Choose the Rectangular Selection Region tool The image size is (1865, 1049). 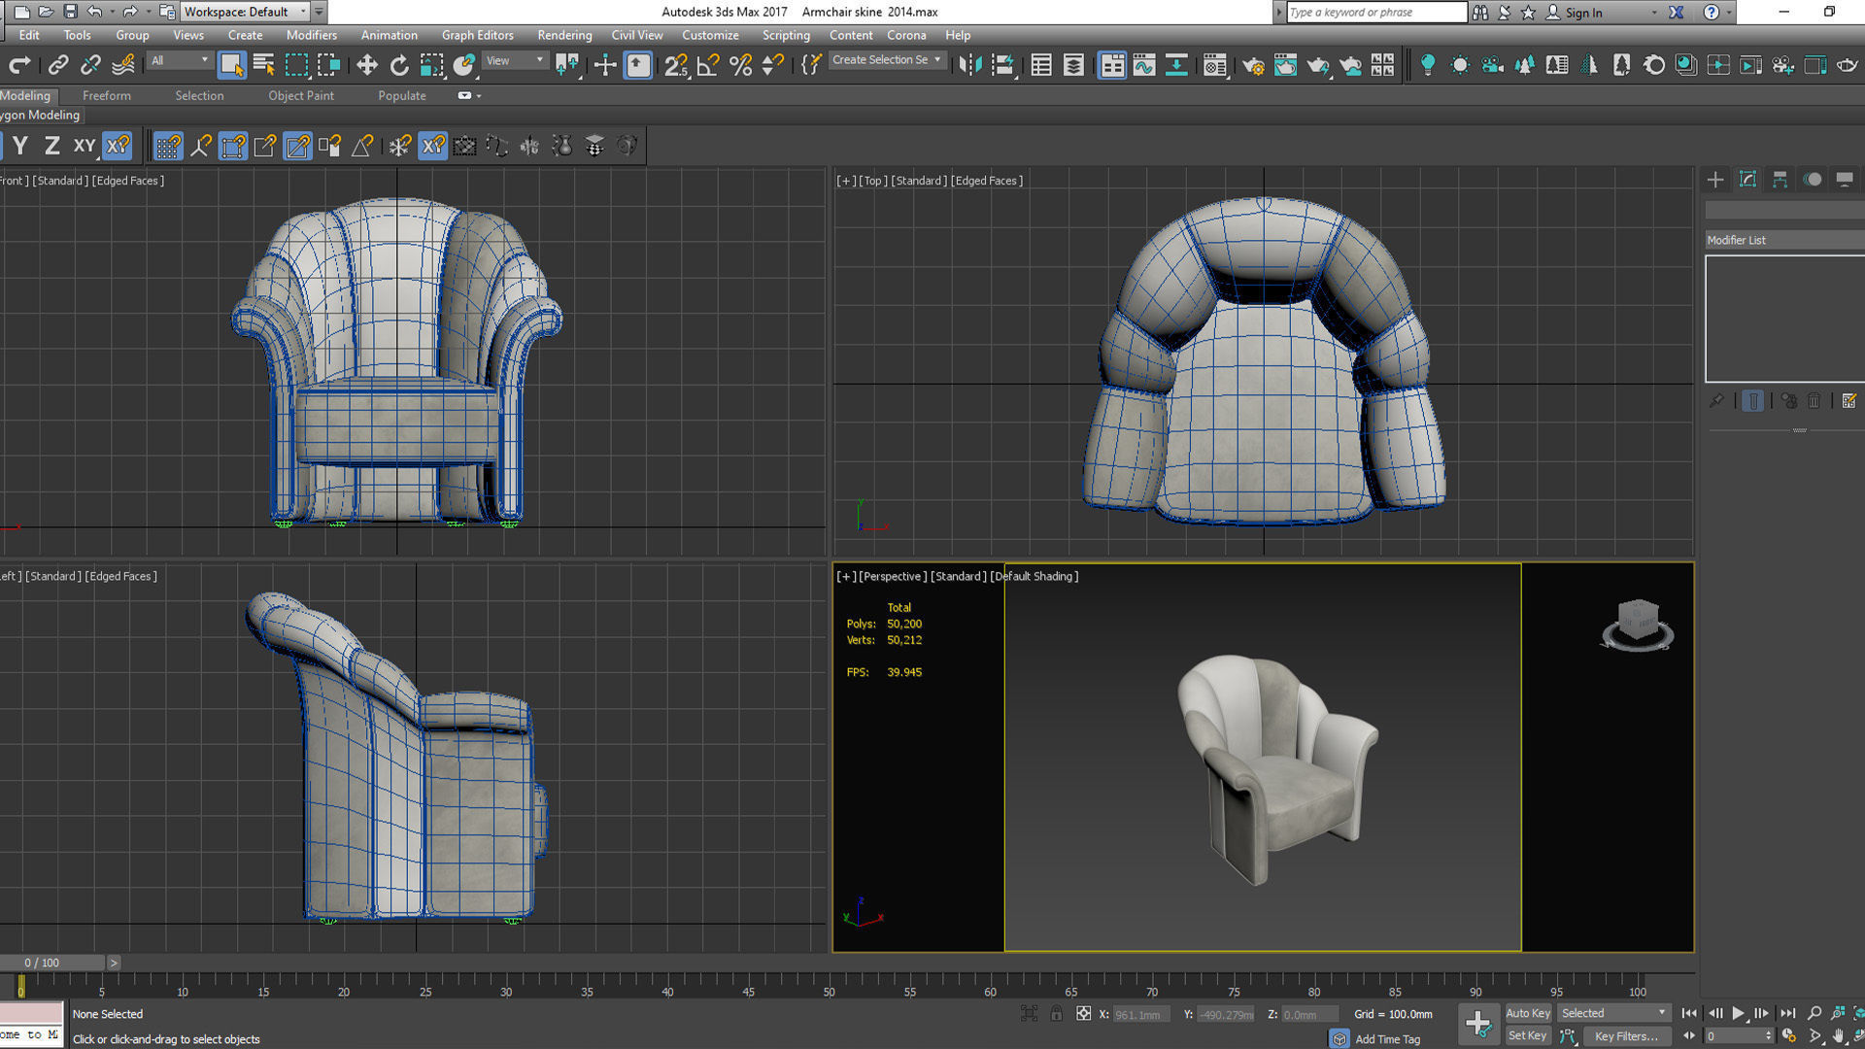[296, 65]
